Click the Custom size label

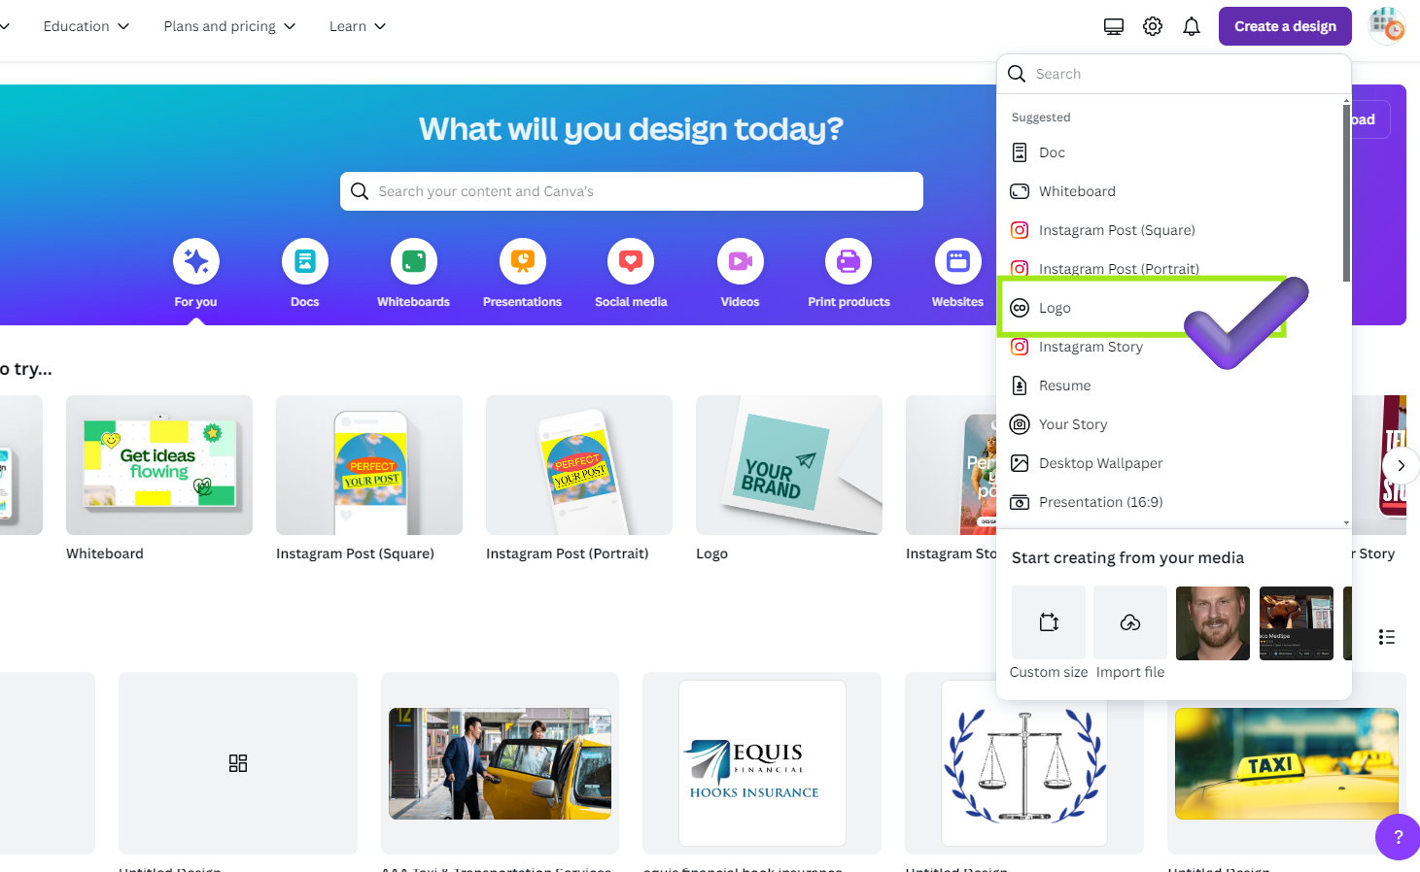coord(1049,672)
